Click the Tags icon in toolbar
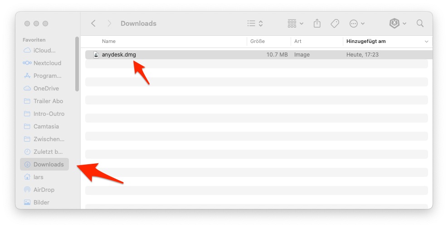Viewport: 448px width, 228px height. coord(335,24)
